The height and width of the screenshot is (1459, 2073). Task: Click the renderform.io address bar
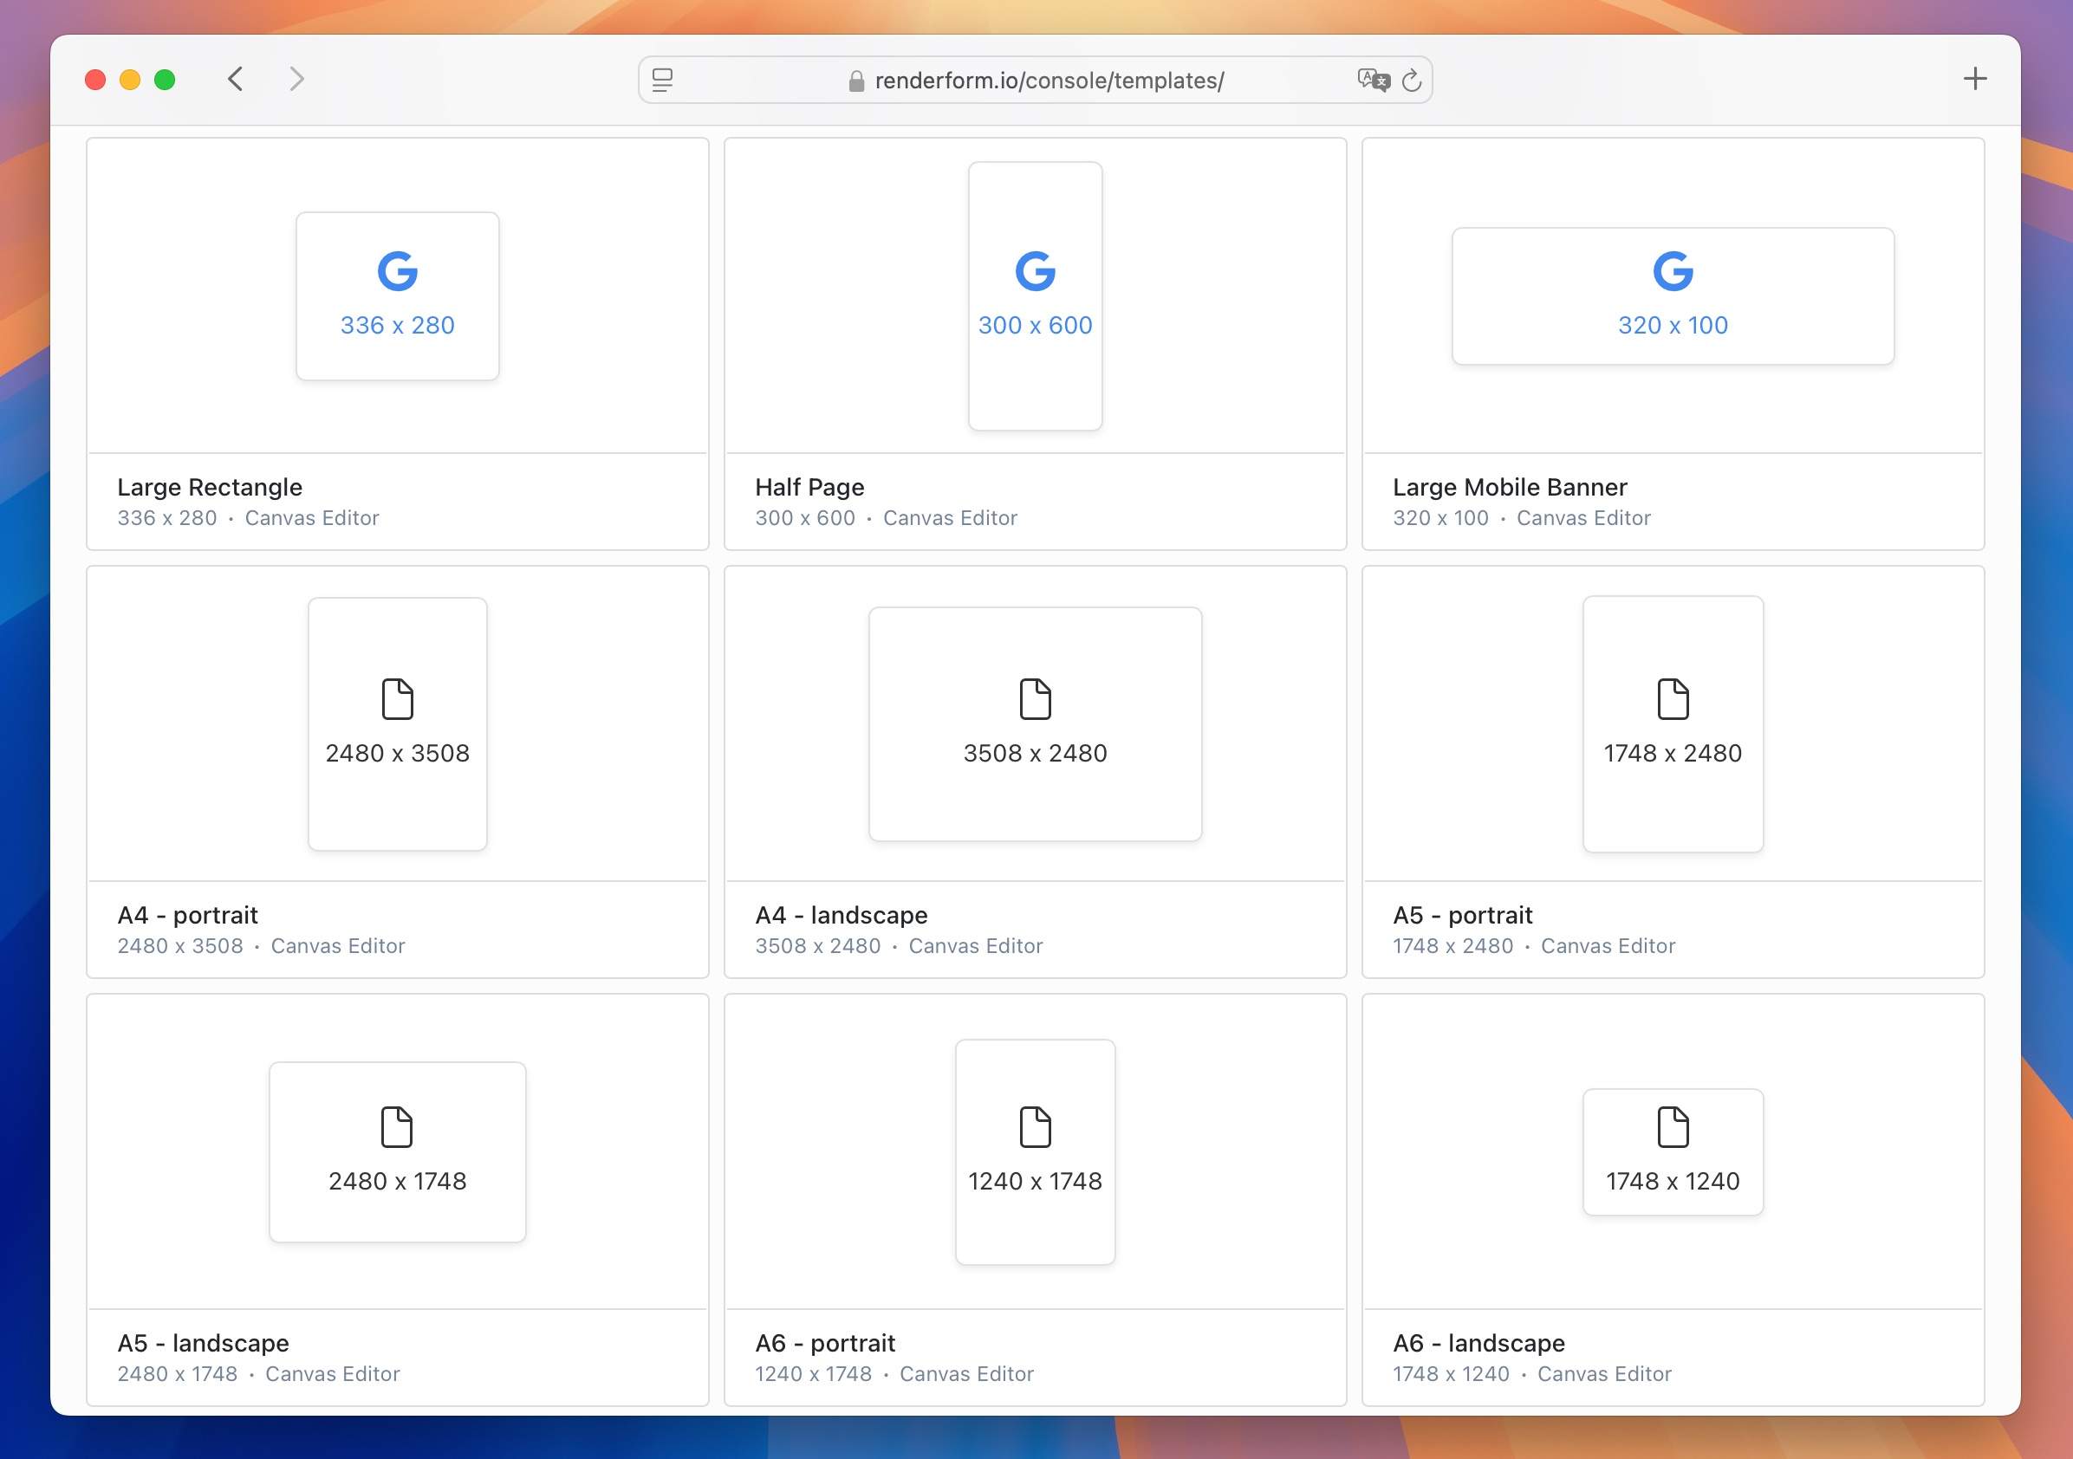[1035, 81]
